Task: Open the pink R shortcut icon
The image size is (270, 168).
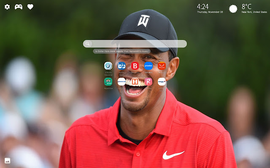Action: pos(148,81)
